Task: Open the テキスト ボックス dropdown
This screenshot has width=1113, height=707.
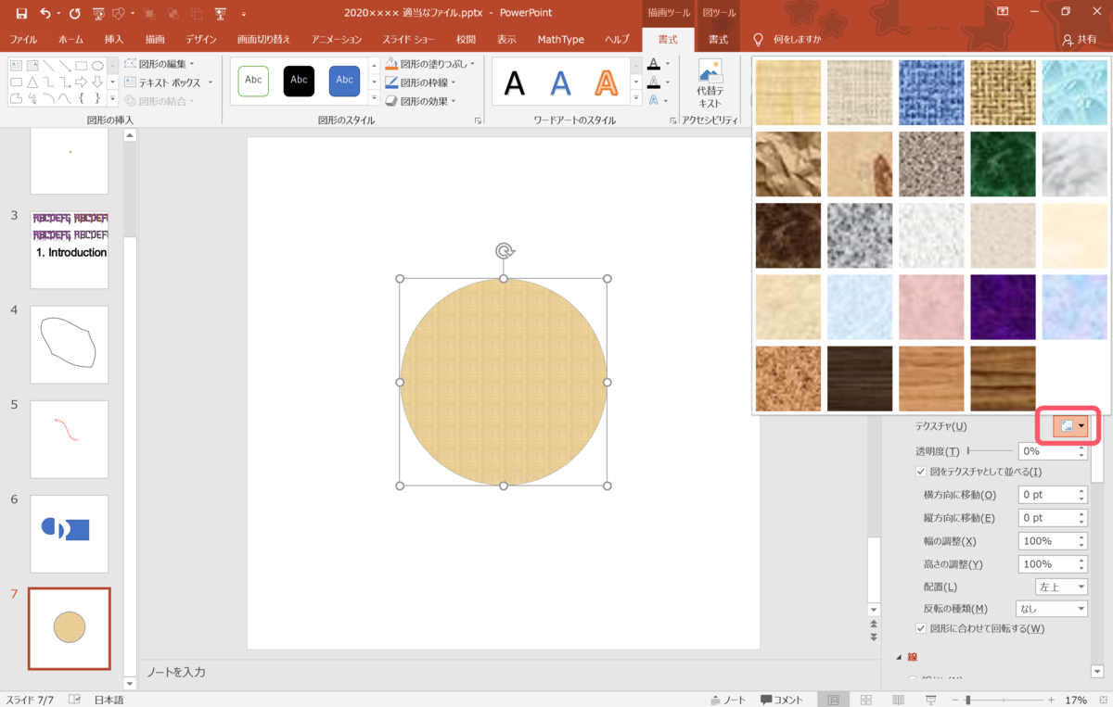Action: click(x=168, y=82)
